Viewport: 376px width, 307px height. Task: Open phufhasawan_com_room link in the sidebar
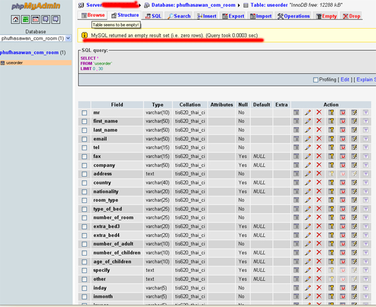pos(29,53)
